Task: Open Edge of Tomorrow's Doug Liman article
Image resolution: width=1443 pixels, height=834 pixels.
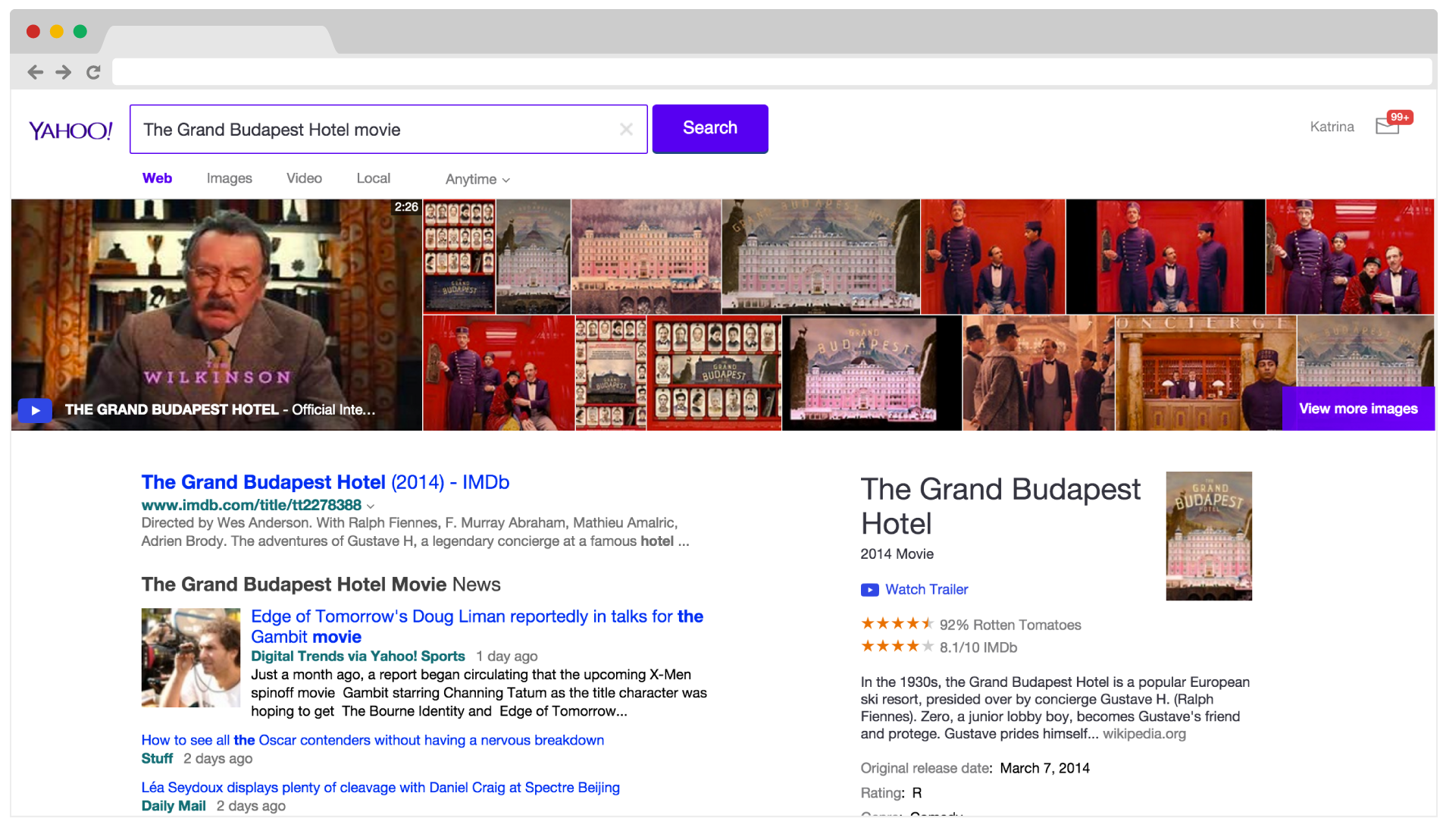Action: coord(477,626)
